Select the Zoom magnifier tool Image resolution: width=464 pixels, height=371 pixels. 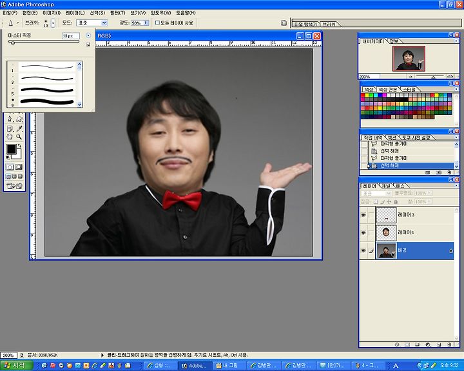19,137
